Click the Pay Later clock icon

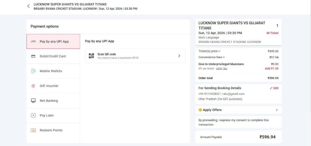[x=33, y=115]
